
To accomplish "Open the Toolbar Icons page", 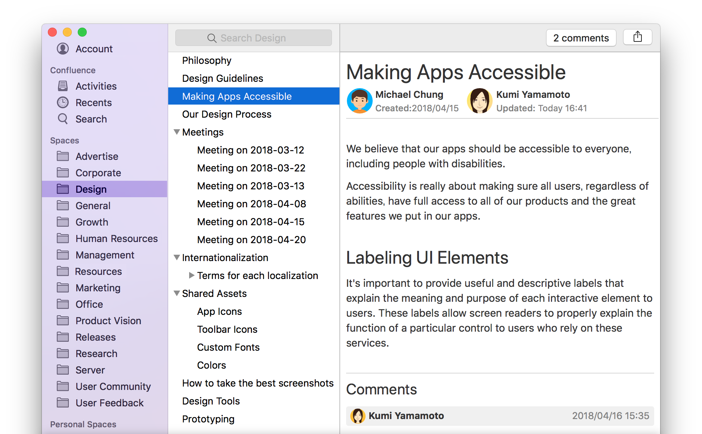I will [227, 329].
